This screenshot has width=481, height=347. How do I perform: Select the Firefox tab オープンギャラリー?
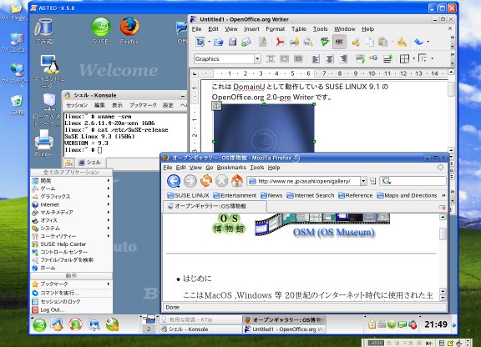(215, 206)
